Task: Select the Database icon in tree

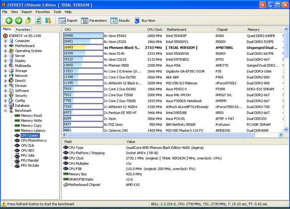Action: click(11, 106)
